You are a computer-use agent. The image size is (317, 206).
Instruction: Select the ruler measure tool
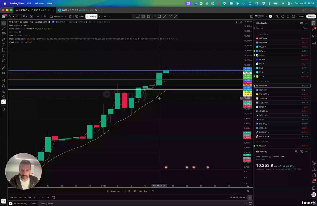coord(4,68)
